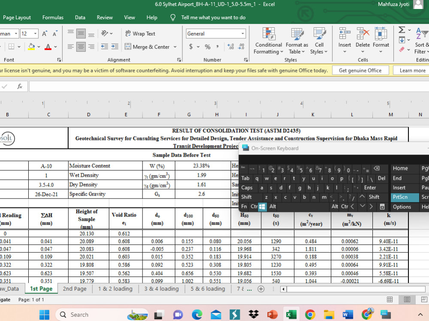The height and width of the screenshot is (321, 429).
Task: Expand the font size dropdown
Action: tap(36, 33)
